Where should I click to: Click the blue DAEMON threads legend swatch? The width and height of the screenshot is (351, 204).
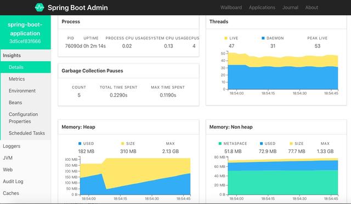click(263, 38)
